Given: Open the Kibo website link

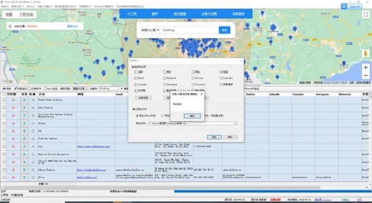Looking at the screenshot, I should click(x=87, y=177).
